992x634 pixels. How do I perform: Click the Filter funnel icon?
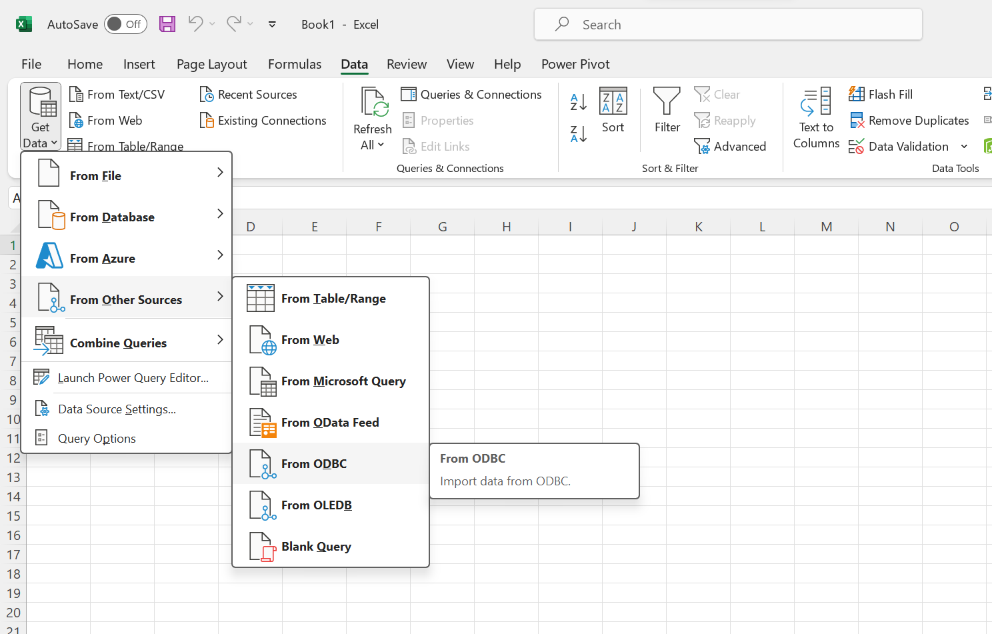click(667, 110)
